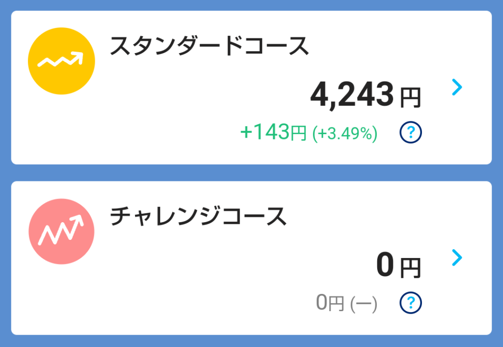Tap the 4,243円 balance amount
Viewport: 503px width, 347px height.
[365, 96]
